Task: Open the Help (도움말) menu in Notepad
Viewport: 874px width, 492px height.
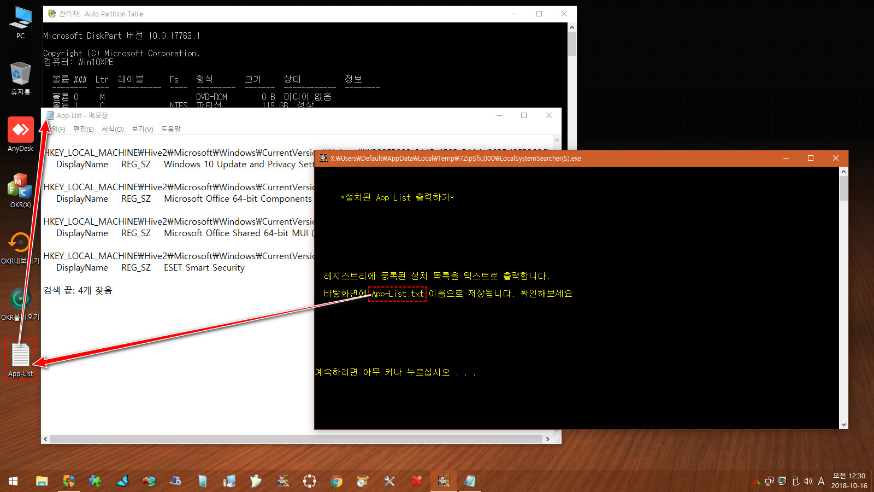Action: pos(170,129)
